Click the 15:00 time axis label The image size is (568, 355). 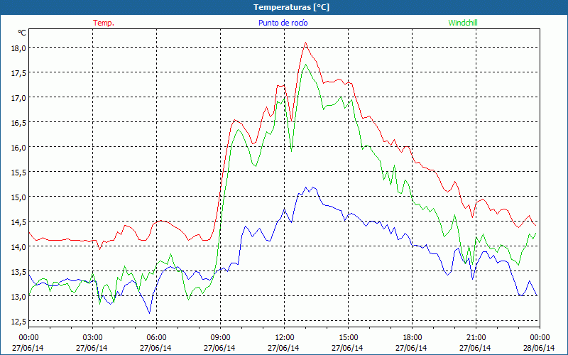pos(348,338)
